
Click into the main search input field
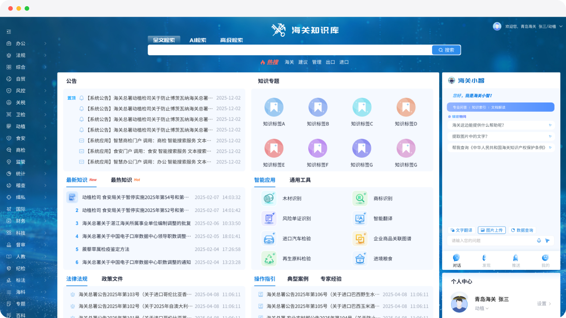pyautogui.click(x=290, y=50)
